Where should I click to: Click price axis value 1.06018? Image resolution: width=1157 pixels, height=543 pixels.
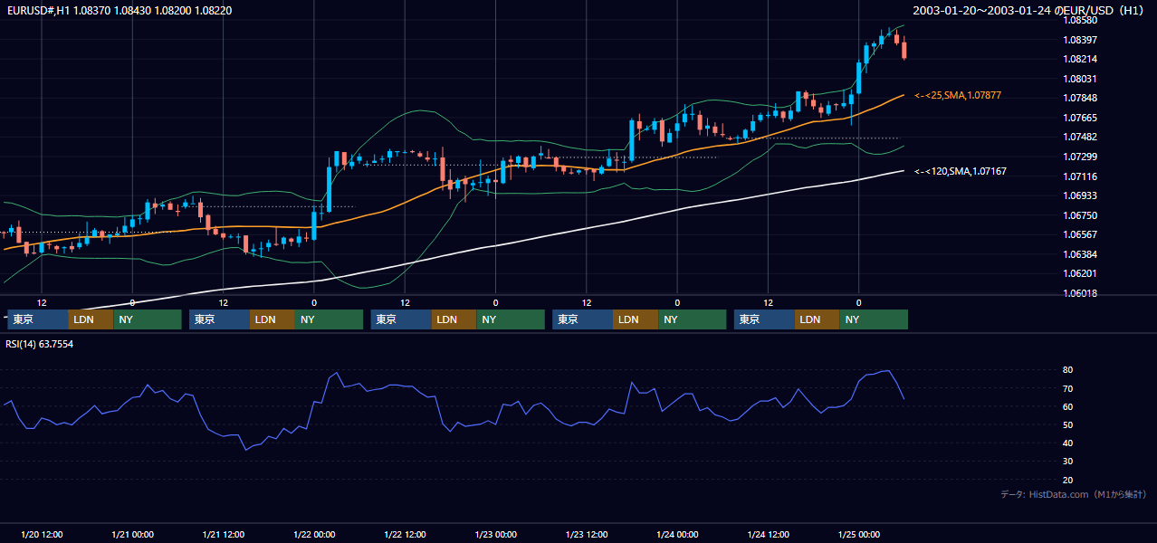(1080, 293)
